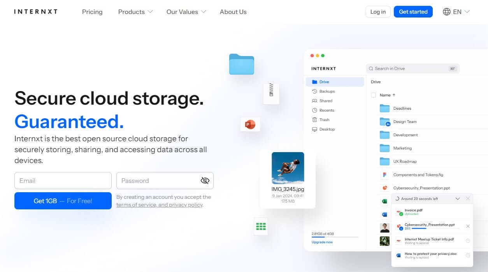Select Backups in the sidebar
The height and width of the screenshot is (272, 488).
click(327, 91)
